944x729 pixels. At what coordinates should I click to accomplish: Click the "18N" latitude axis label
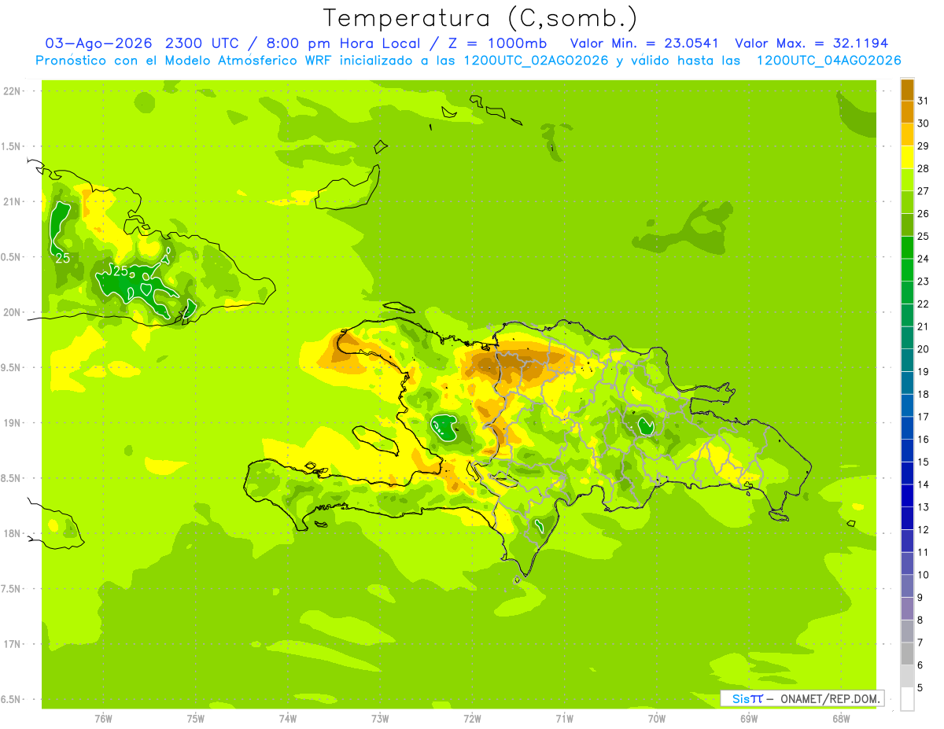pyautogui.click(x=12, y=534)
